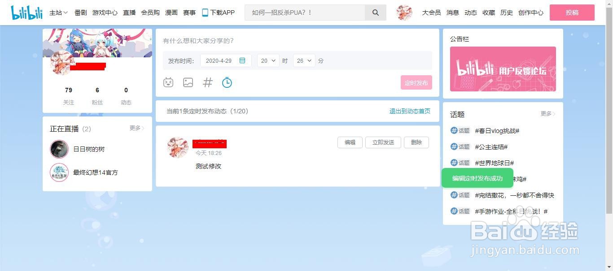Image resolution: width=613 pixels, height=271 pixels.
Task: Click the 下载APP phone icon
Action: [x=205, y=13]
